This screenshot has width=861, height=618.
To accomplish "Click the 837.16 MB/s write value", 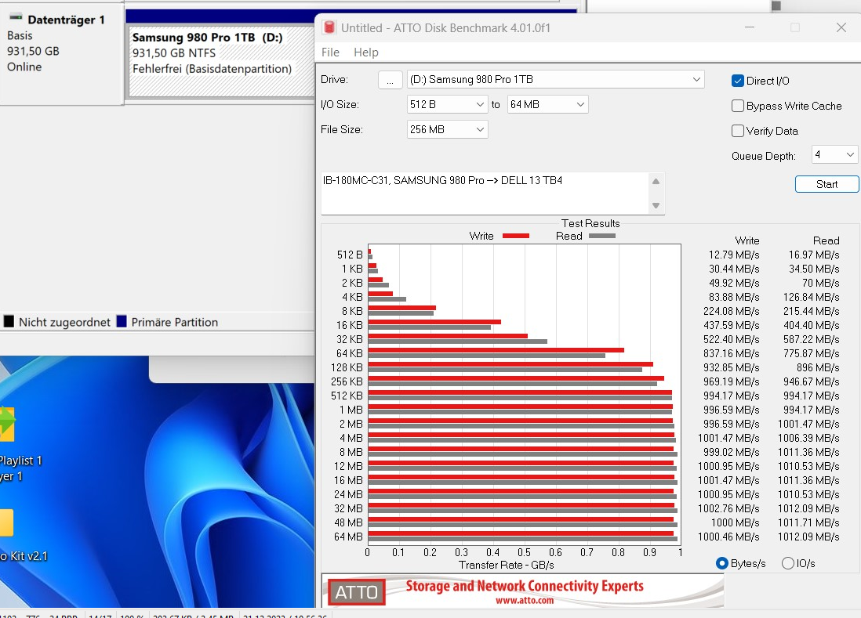I will (732, 354).
